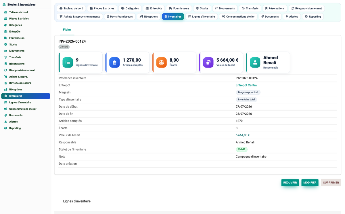
Task: Click the Stocks layers icon in top bar
Action: (x=198, y=8)
